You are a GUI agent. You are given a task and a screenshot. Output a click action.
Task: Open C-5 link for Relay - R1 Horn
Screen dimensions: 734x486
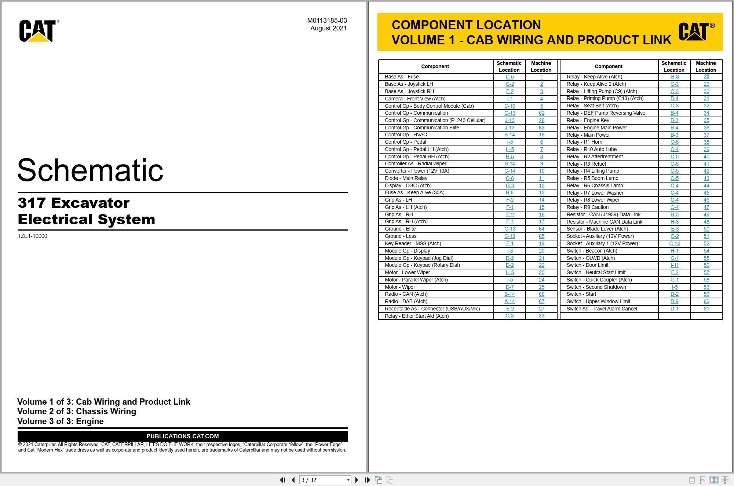[675, 142]
